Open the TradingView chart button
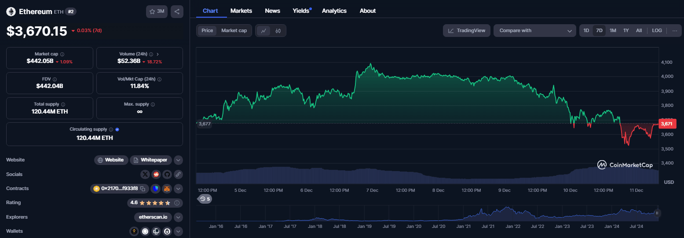Screen dimensions: 684x238 467,30
